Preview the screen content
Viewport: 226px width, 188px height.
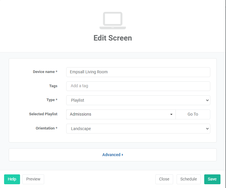[x=33, y=179]
